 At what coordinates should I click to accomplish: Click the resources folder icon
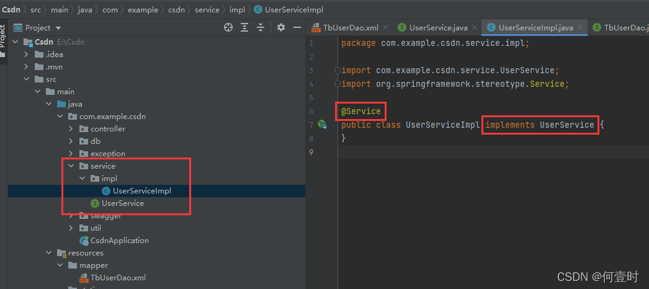tap(61, 252)
